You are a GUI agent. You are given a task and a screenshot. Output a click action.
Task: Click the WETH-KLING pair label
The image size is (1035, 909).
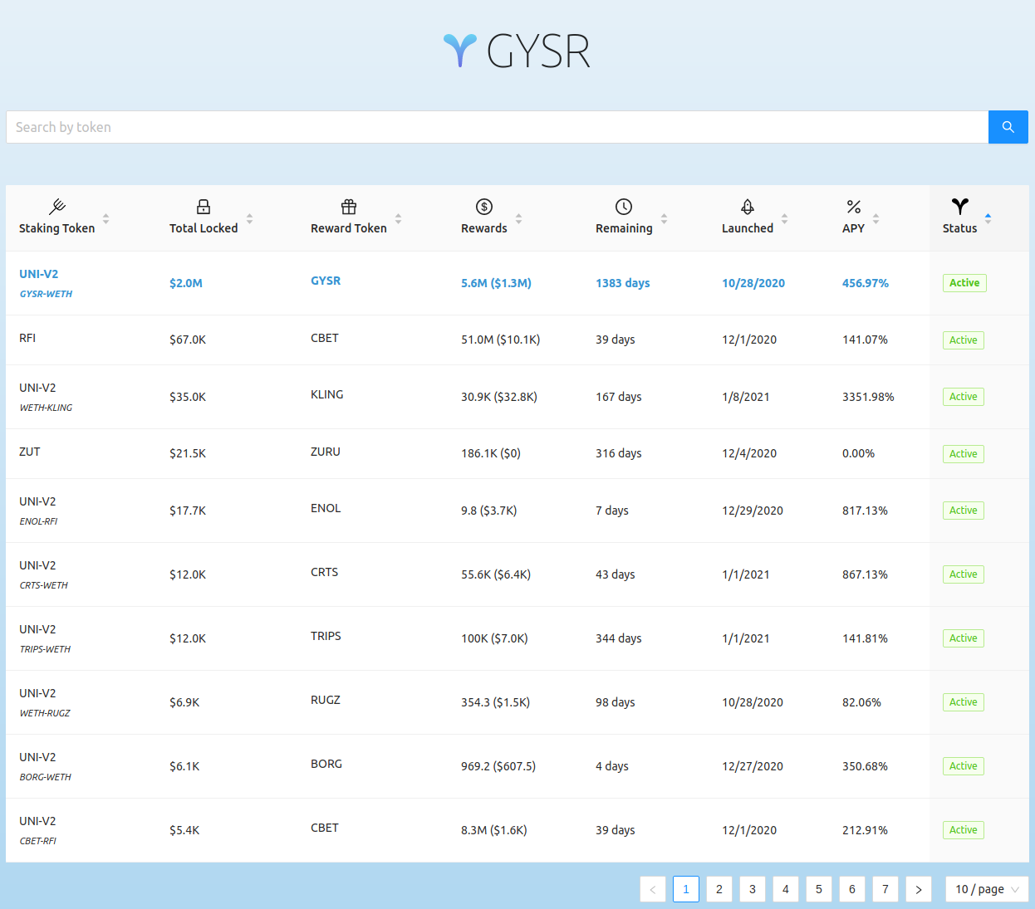46,408
